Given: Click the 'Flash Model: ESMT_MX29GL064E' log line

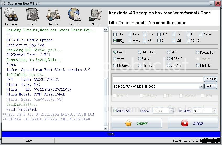Looking at the screenshot, I should pyautogui.click(x=36, y=94).
